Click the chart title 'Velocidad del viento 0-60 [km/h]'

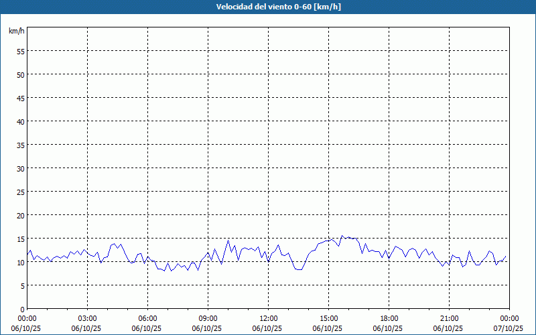268,7
